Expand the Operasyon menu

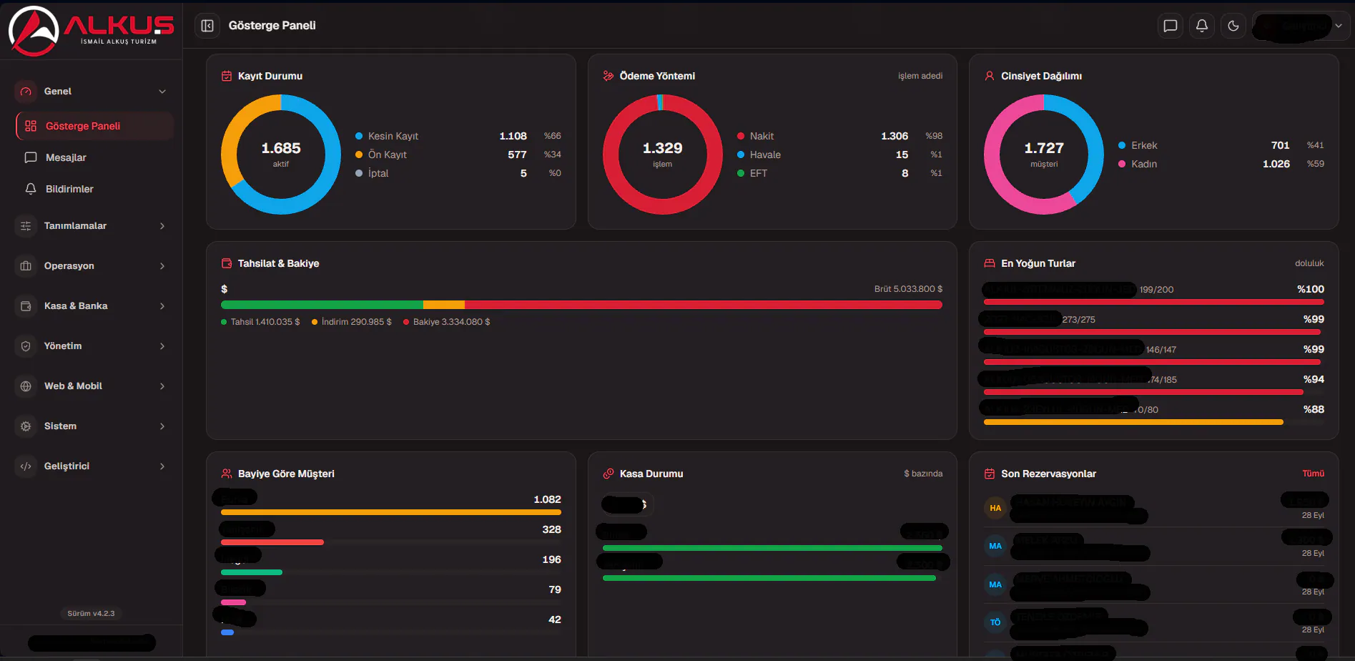point(91,266)
